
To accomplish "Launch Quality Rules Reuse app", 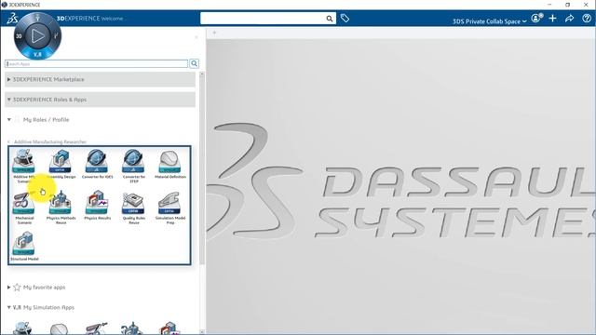I will (x=134, y=208).
